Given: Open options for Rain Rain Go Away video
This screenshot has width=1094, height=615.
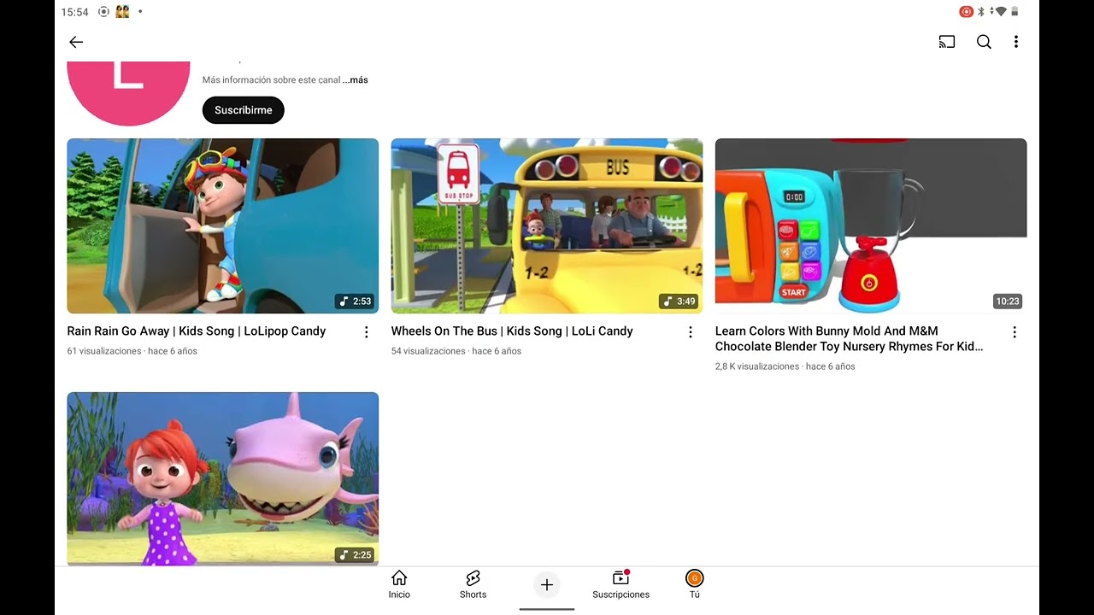Looking at the screenshot, I should [367, 332].
